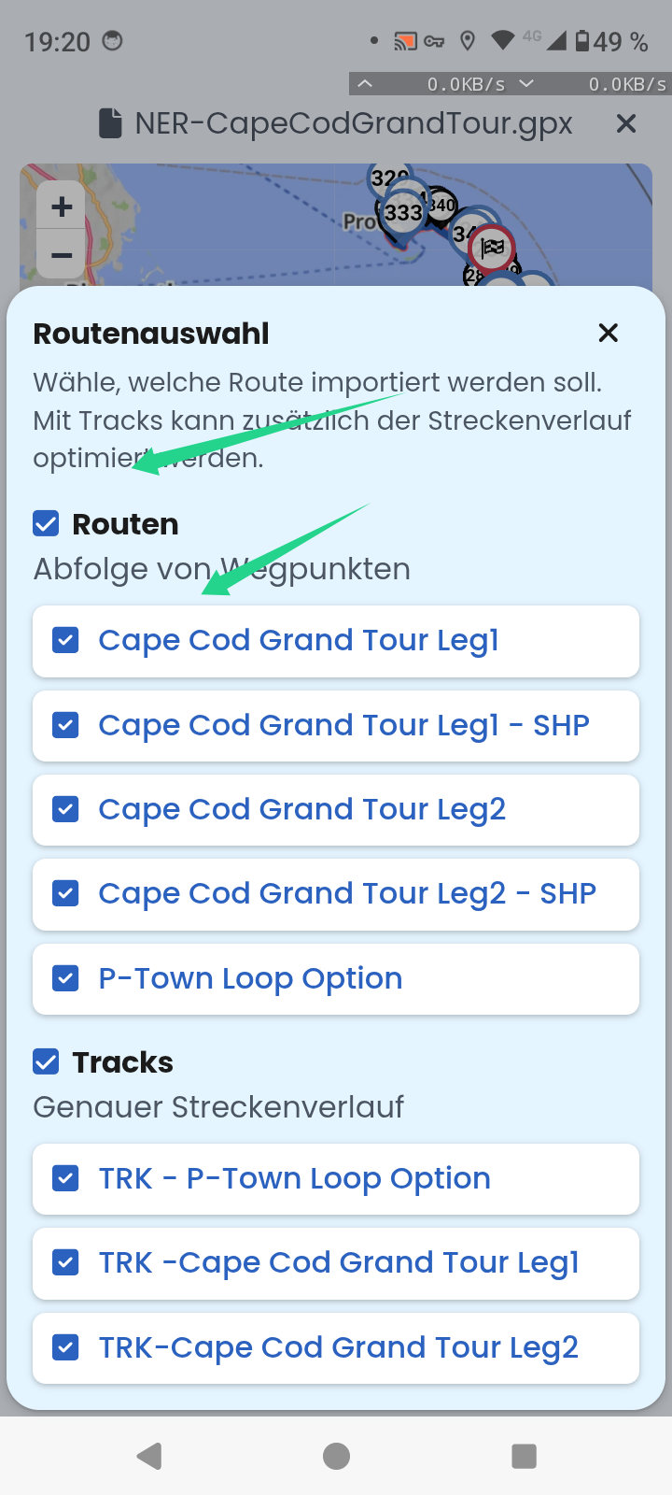Uncheck TRK -Cape Cod Grand Tour Leg1
672x1495 pixels.
click(336, 1263)
